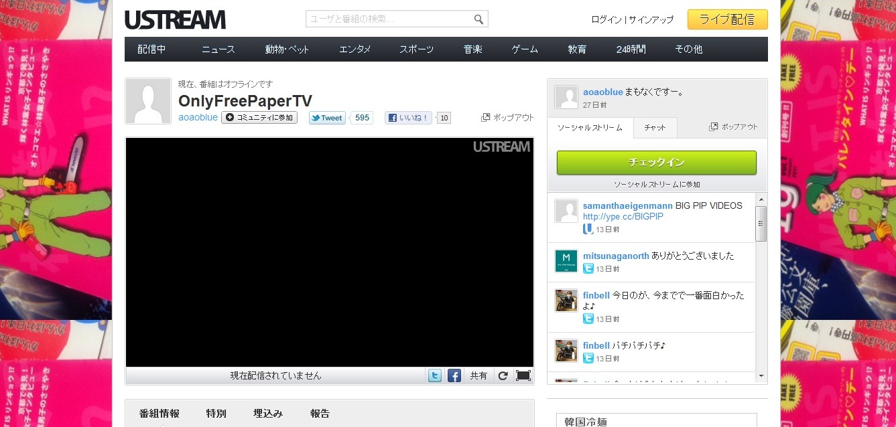Click the offline video player area
Screen dimensions: 896x427
tap(330, 252)
